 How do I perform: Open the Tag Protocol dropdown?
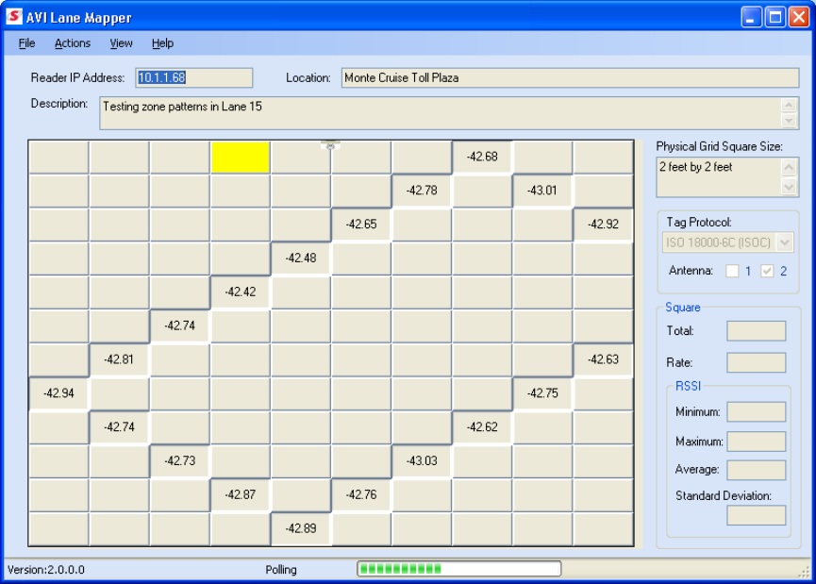784,242
